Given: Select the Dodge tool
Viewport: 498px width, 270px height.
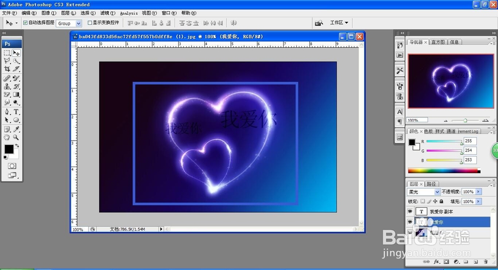Looking at the screenshot, I should [x=16, y=102].
